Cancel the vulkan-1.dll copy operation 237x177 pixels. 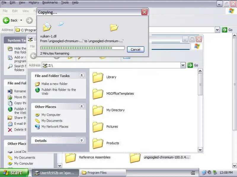[x=136, y=50]
